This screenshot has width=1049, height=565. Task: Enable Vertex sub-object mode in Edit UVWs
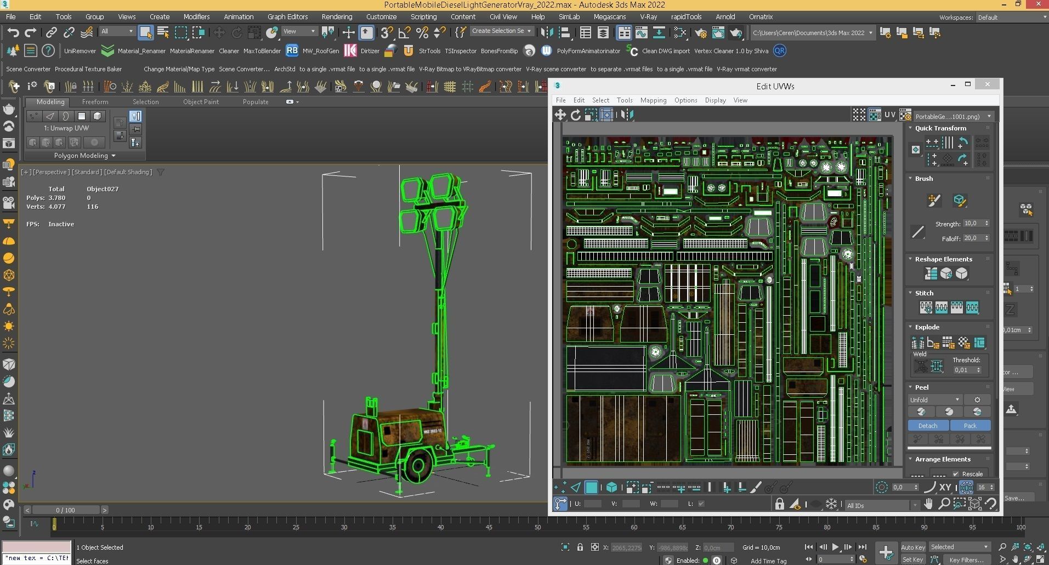coord(560,487)
